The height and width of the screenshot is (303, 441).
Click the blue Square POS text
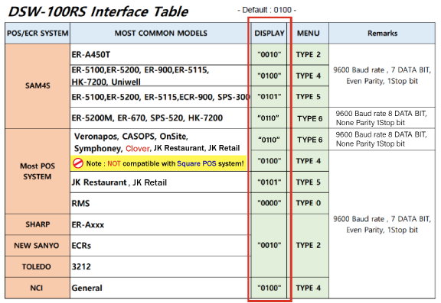click(197, 163)
